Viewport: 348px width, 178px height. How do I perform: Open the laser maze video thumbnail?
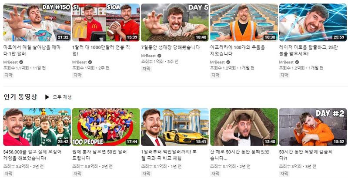coord(313,23)
